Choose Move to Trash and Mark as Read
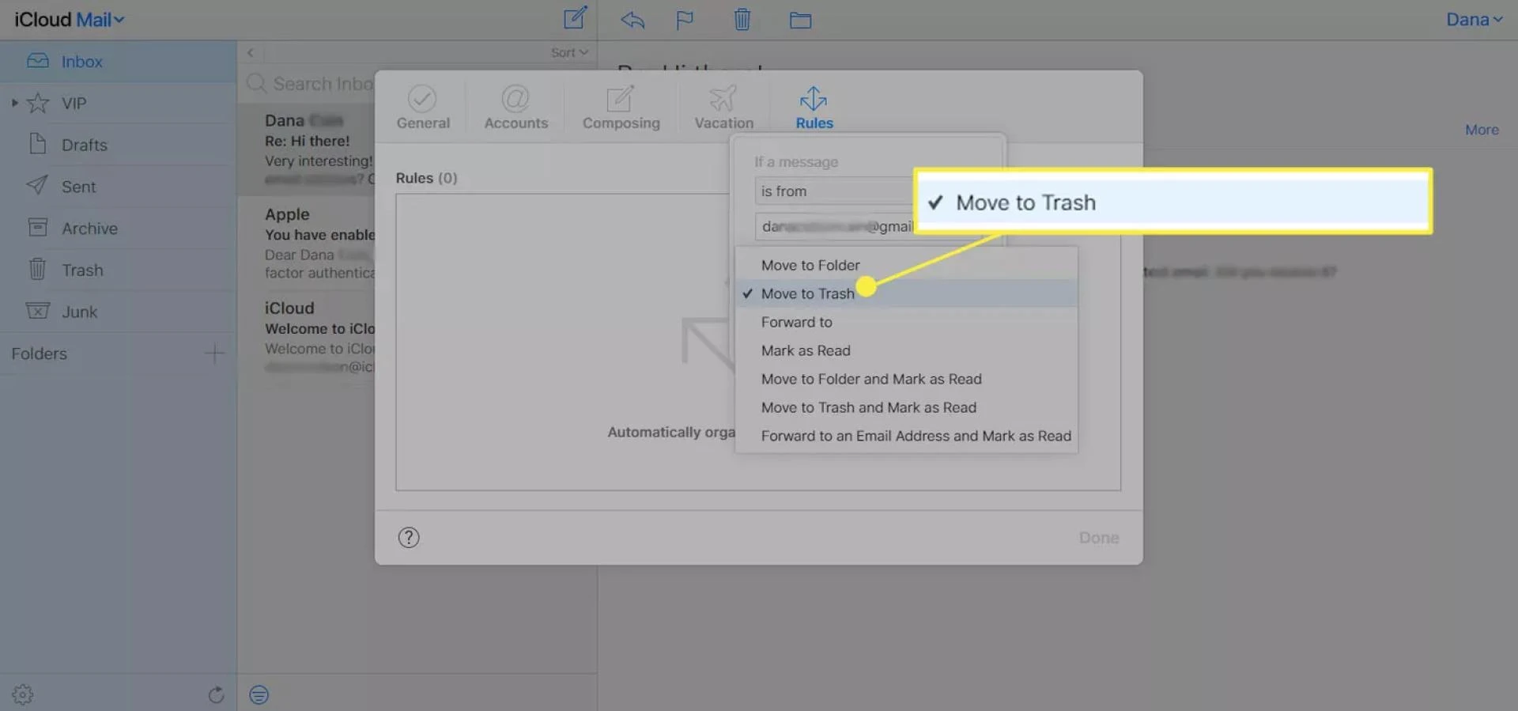The image size is (1518, 711). [906, 407]
